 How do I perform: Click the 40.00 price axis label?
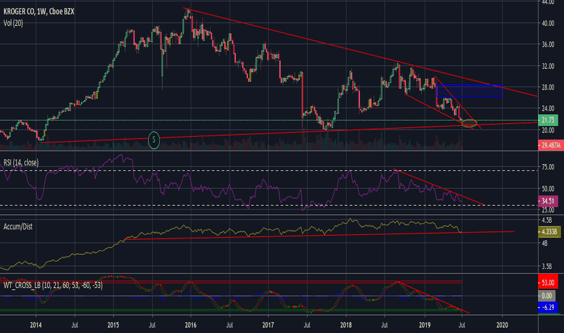pyautogui.click(x=548, y=24)
